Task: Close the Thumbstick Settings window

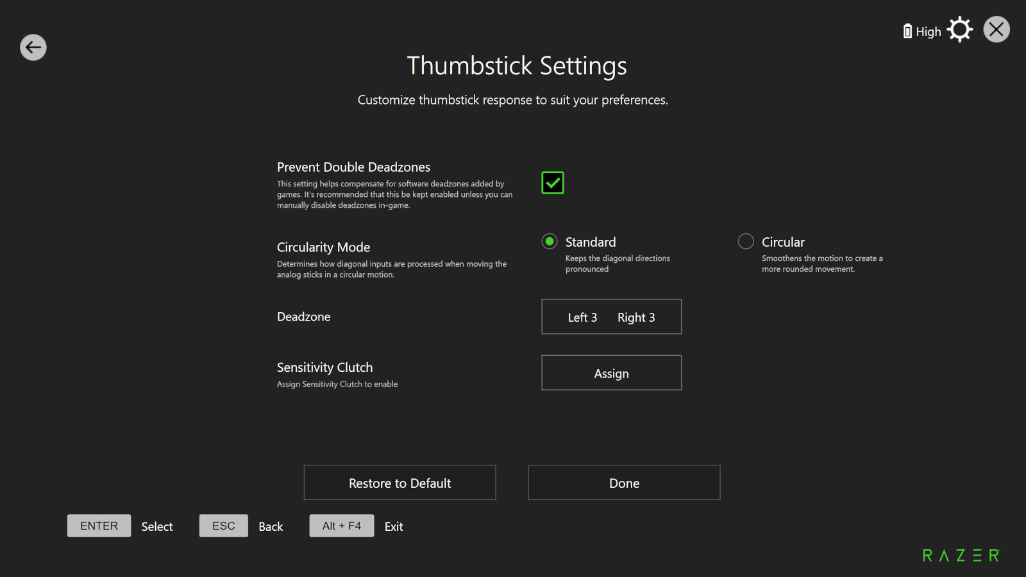Action: (996, 29)
